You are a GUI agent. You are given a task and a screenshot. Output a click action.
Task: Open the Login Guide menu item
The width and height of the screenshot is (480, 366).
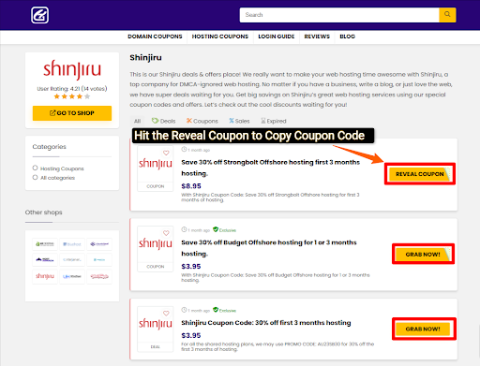click(x=277, y=37)
